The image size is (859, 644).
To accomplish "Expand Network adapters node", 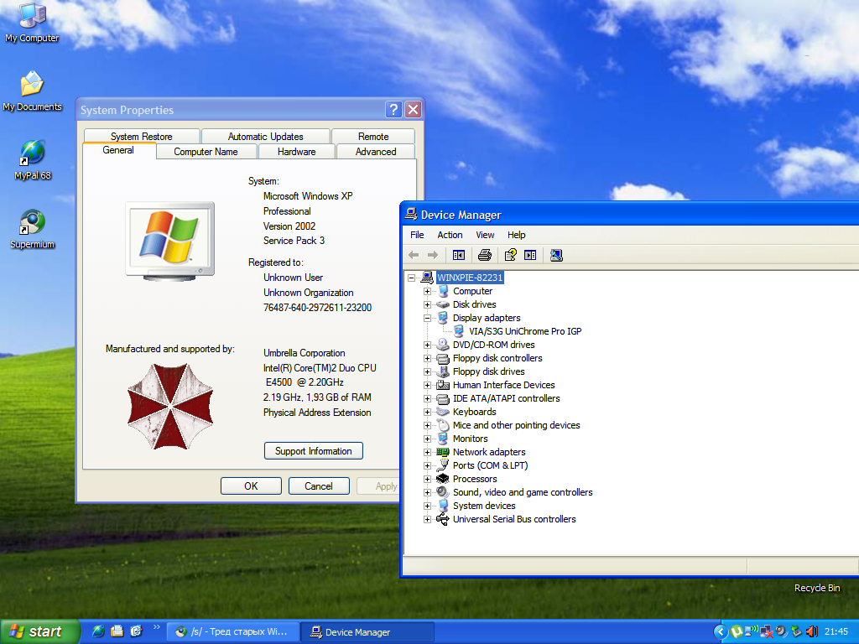I will (x=427, y=452).
